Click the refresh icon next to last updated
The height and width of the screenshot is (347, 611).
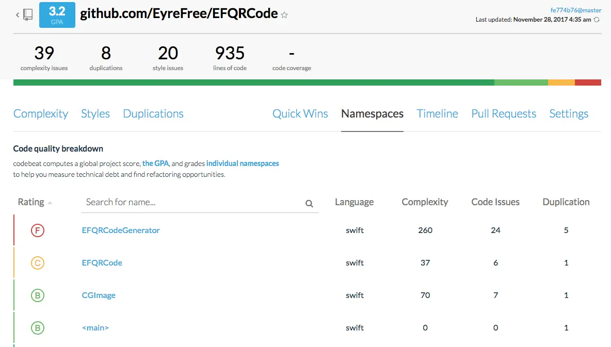(597, 20)
